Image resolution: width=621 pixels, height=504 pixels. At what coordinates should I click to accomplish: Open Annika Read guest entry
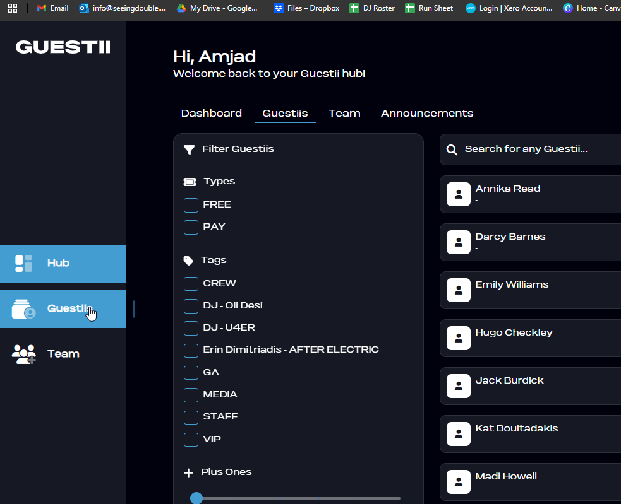[x=530, y=194]
